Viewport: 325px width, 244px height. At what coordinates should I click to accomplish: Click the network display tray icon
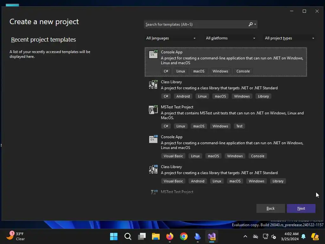(x=265, y=236)
